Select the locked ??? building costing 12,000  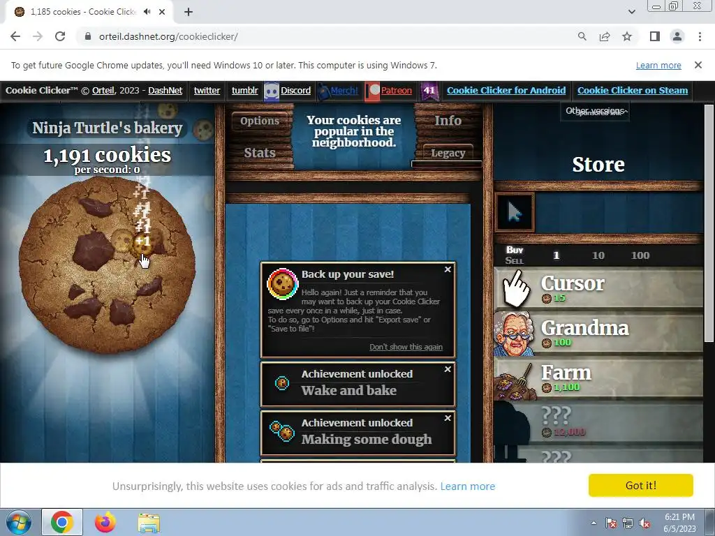(598, 422)
